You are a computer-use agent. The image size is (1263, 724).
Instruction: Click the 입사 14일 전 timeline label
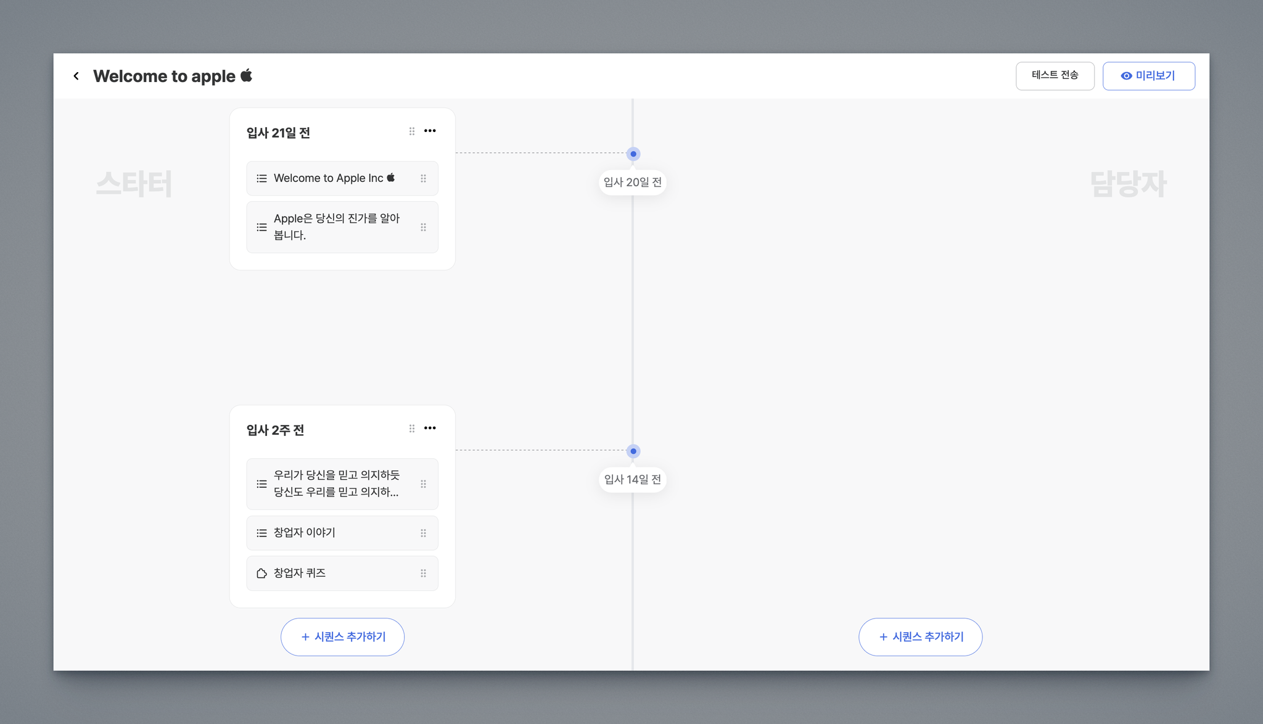point(632,479)
